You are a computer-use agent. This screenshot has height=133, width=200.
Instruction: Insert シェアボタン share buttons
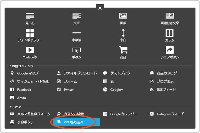coord(170,53)
